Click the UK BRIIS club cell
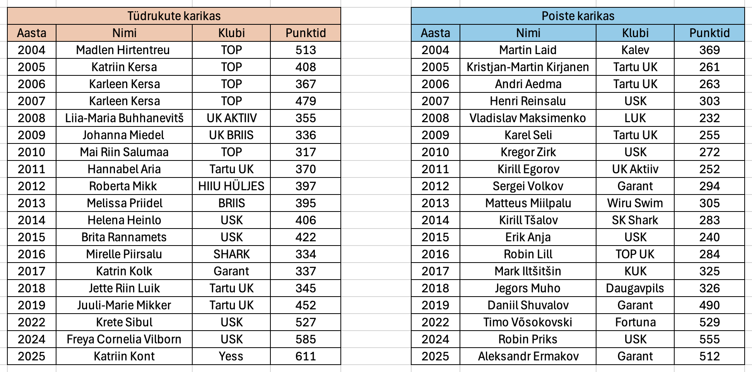The image size is (752, 372). pyautogui.click(x=231, y=135)
